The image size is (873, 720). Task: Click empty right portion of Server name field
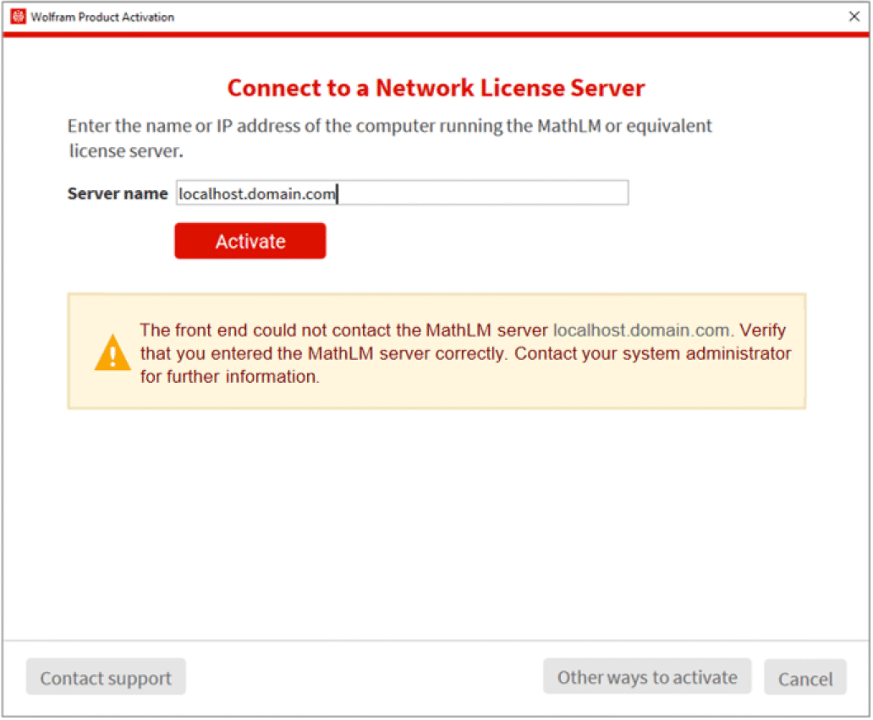coord(508,194)
